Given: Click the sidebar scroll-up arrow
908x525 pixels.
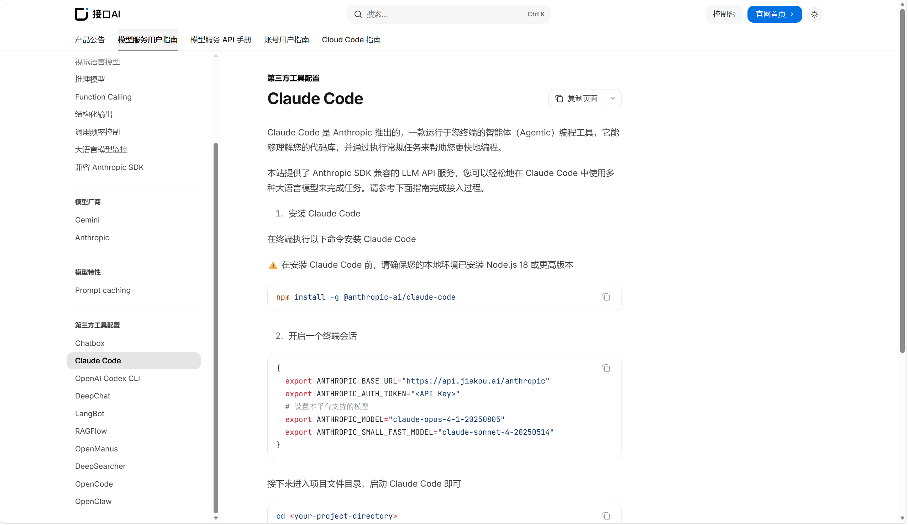Looking at the screenshot, I should (216, 55).
